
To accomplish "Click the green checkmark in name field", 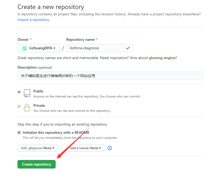I will tap(128, 48).
